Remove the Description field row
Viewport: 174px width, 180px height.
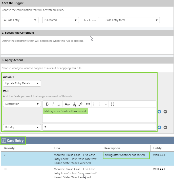(x=165, y=112)
